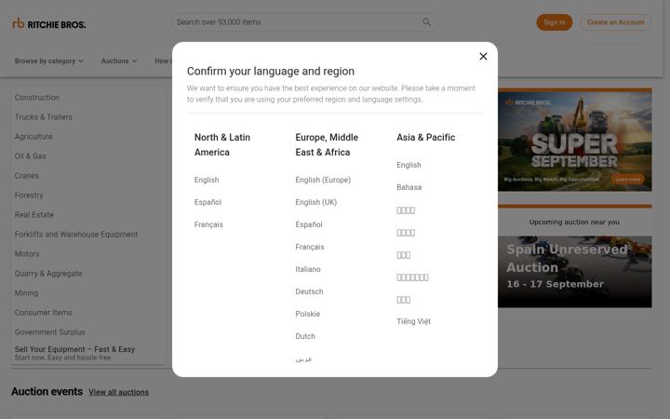Screen dimensions: 670x419
Task: Choose Polskie language option
Action: (x=307, y=314)
